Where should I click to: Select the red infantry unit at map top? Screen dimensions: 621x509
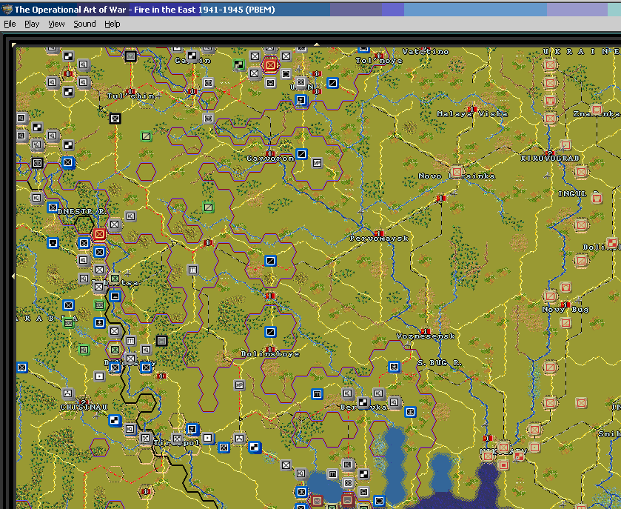coord(270,64)
